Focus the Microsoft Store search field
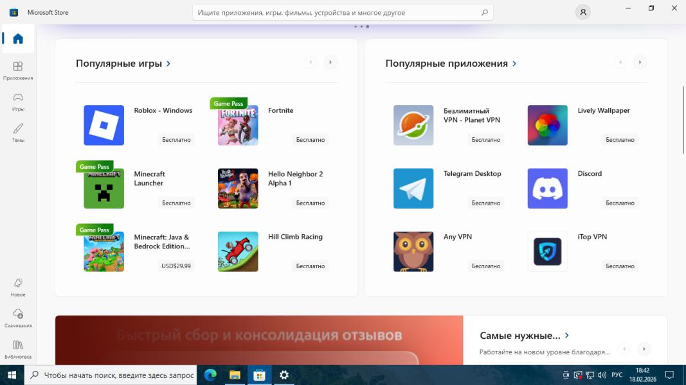Viewport: 686px width, 385px height. (338, 12)
